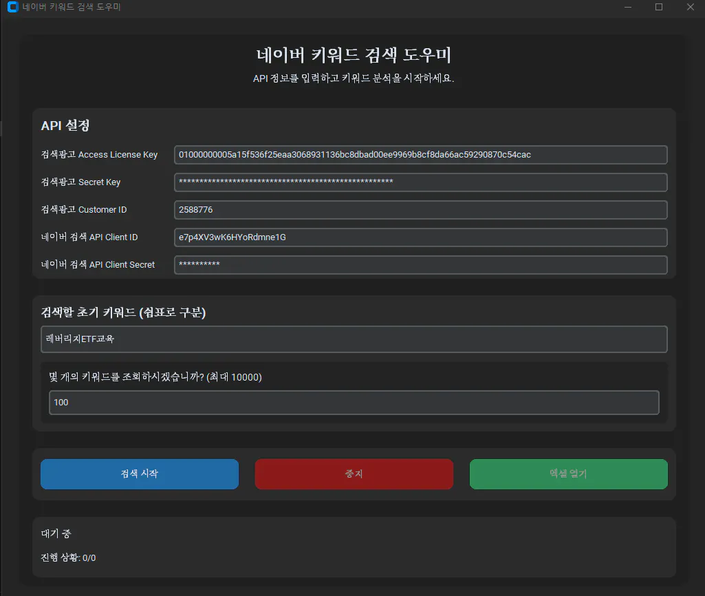Select the 네이버 검색 API Client ID field
This screenshot has width=705, height=596.
(420, 237)
